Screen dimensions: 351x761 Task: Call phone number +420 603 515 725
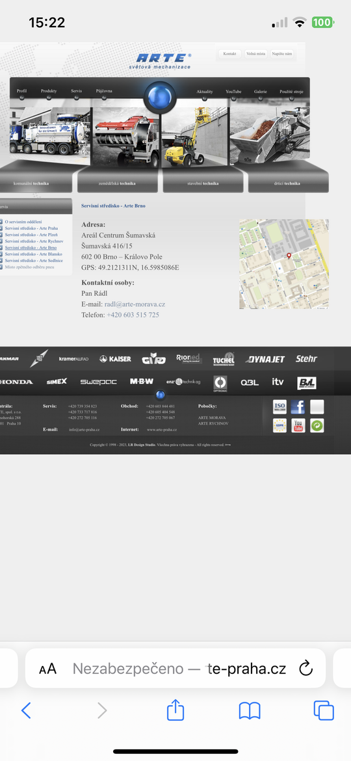click(133, 315)
